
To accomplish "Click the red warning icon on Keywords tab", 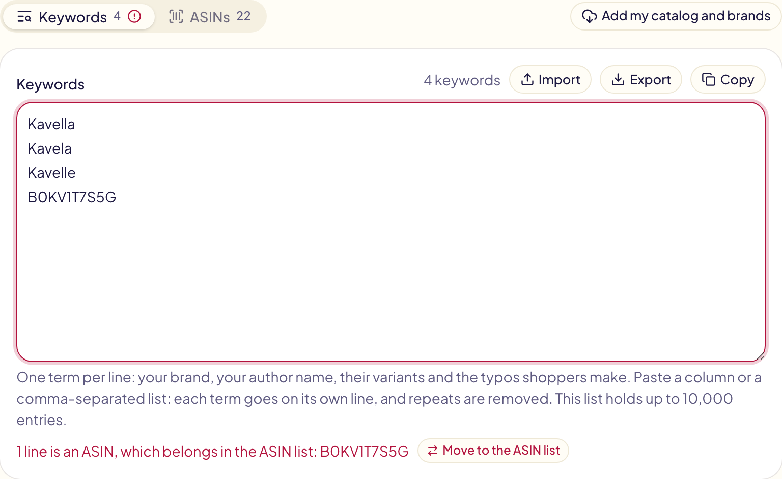I will (x=134, y=17).
